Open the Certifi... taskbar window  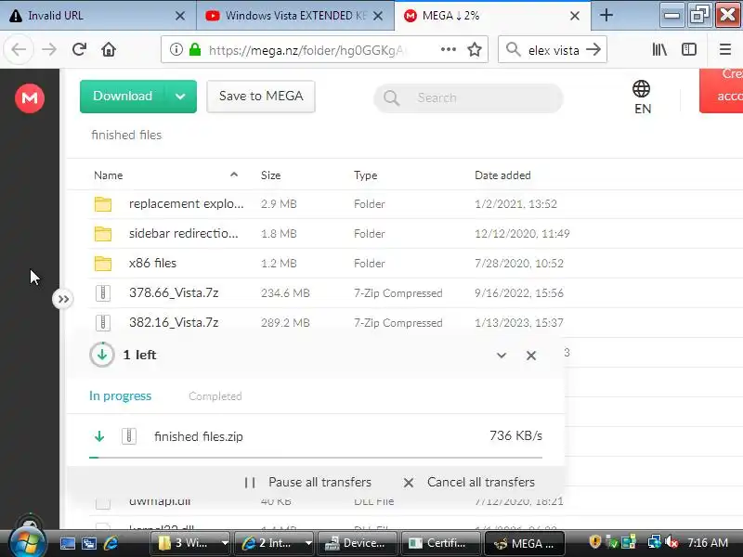click(440, 543)
